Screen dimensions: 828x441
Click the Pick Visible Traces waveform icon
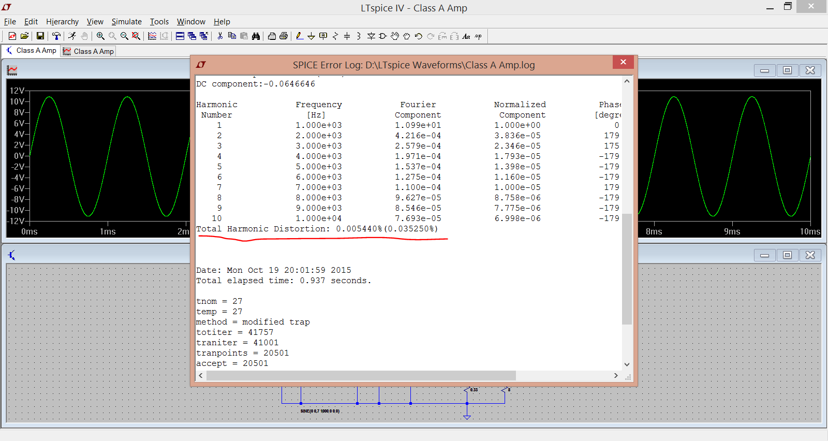(152, 36)
